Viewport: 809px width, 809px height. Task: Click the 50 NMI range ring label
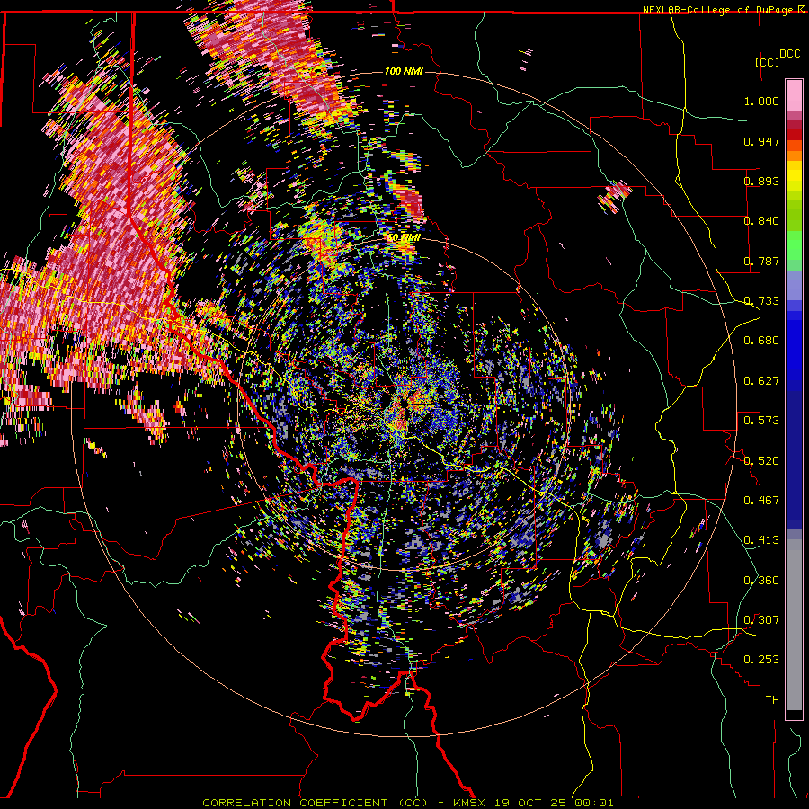(404, 238)
